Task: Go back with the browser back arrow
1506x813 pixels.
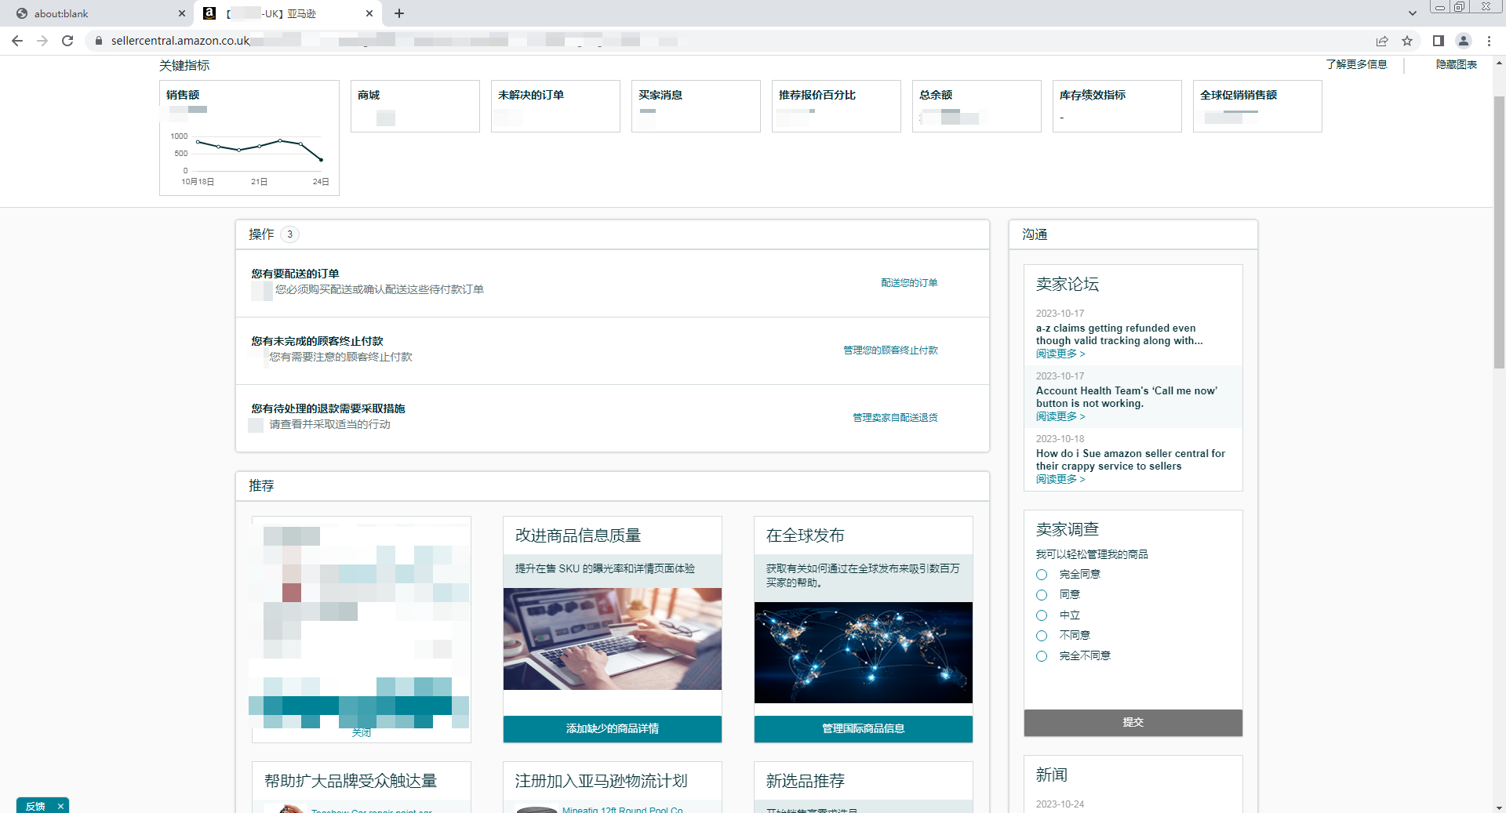Action: coord(17,41)
